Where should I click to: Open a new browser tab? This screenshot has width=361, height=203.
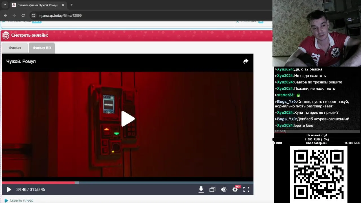coord(72,5)
